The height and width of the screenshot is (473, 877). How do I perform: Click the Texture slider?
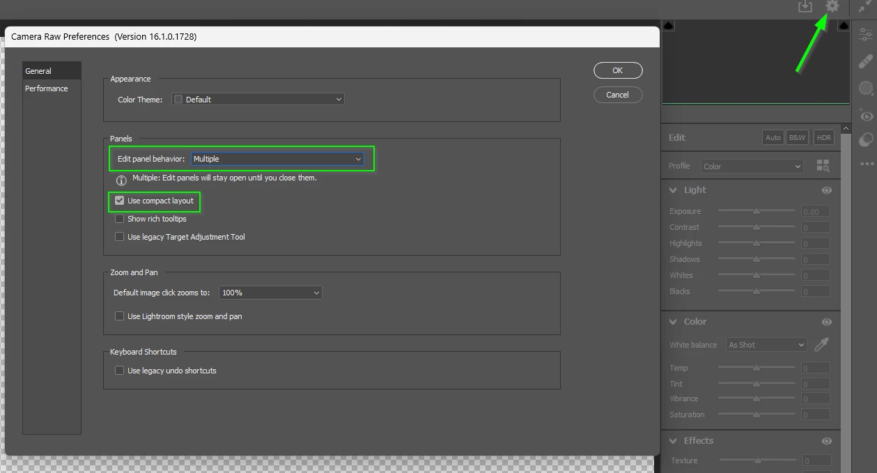(x=756, y=460)
